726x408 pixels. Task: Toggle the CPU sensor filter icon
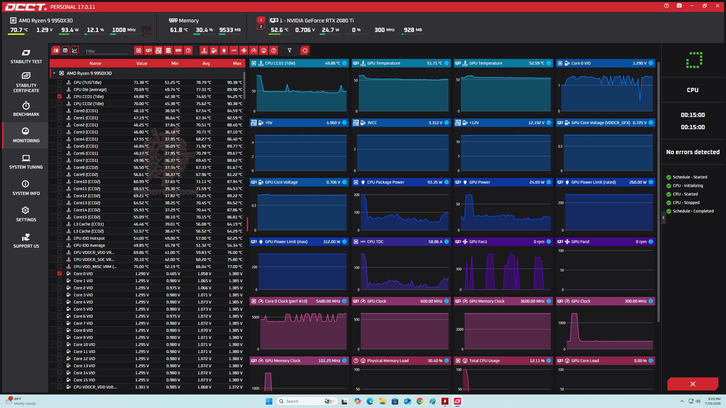(139, 50)
